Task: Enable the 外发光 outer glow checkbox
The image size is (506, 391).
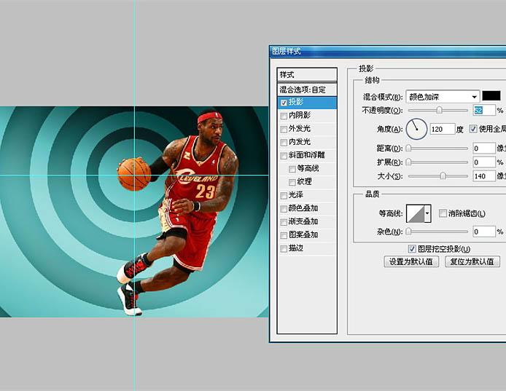Action: click(284, 130)
